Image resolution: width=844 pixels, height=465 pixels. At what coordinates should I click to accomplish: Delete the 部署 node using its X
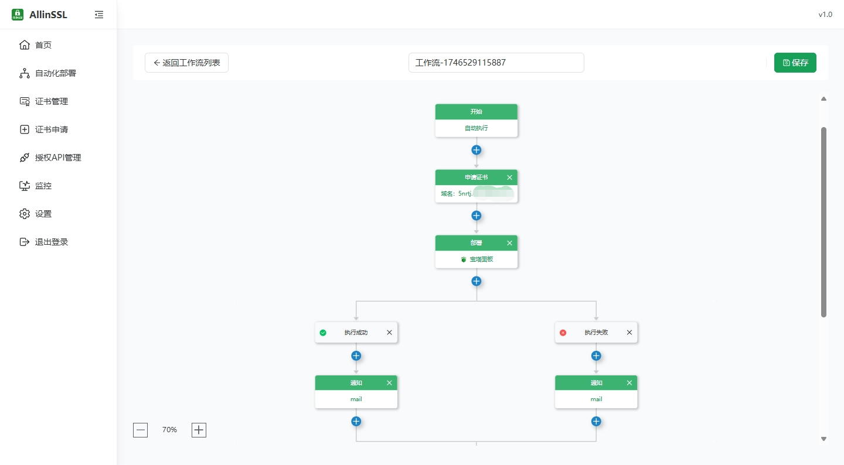[x=509, y=243]
